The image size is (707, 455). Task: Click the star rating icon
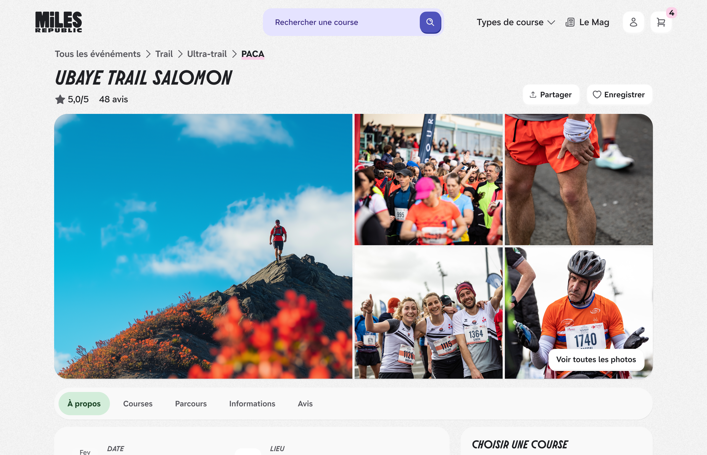point(60,99)
